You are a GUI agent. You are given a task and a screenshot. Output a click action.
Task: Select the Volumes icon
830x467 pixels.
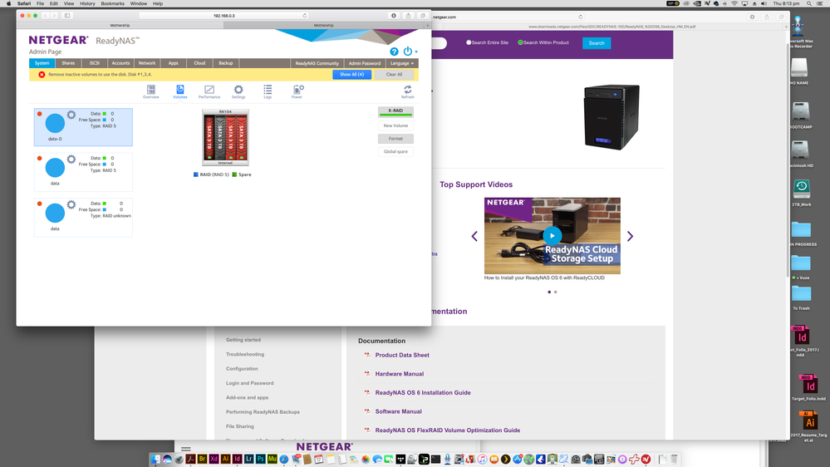(x=180, y=90)
